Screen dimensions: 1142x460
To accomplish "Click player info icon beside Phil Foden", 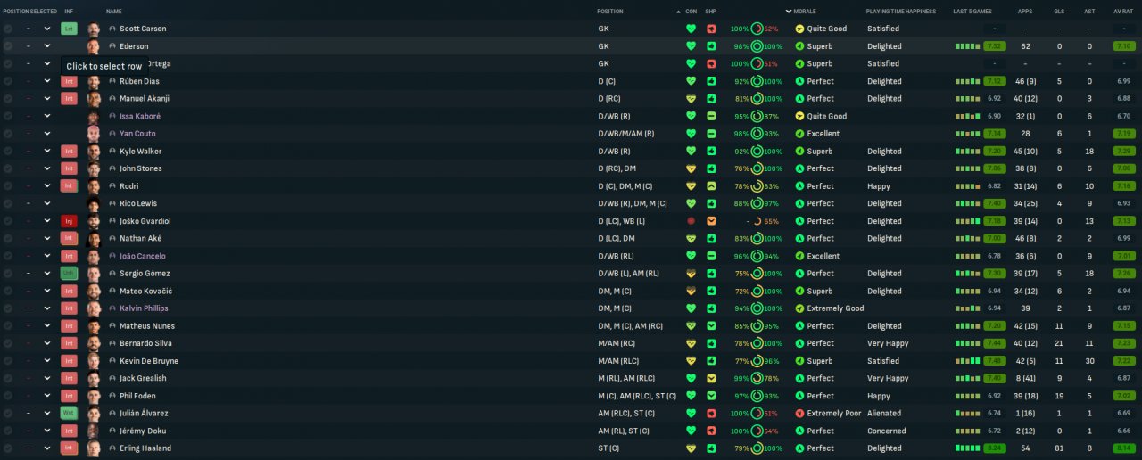I will (x=112, y=396).
